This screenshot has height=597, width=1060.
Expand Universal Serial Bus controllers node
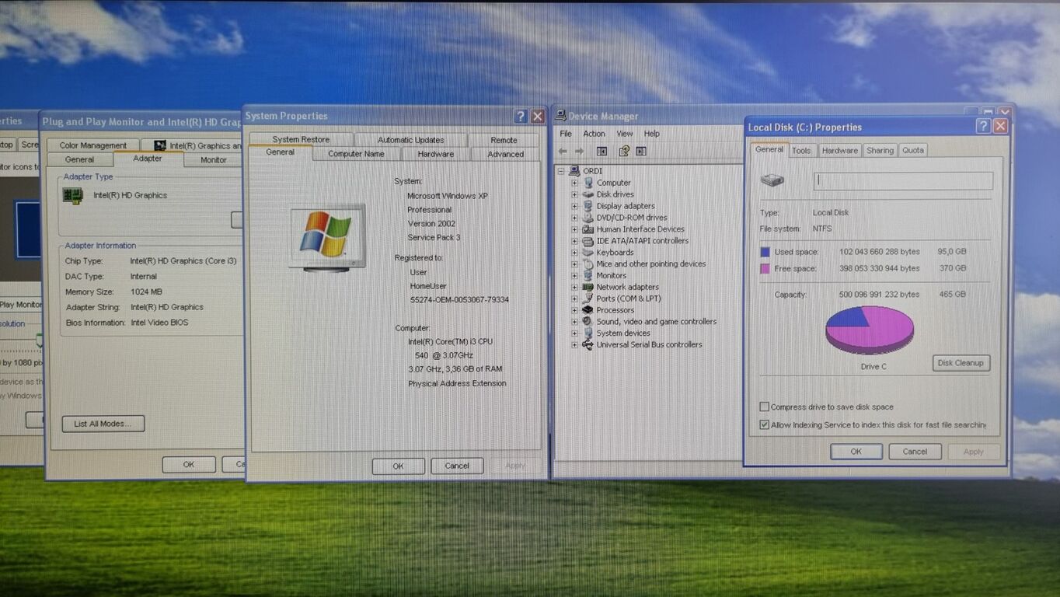point(575,345)
